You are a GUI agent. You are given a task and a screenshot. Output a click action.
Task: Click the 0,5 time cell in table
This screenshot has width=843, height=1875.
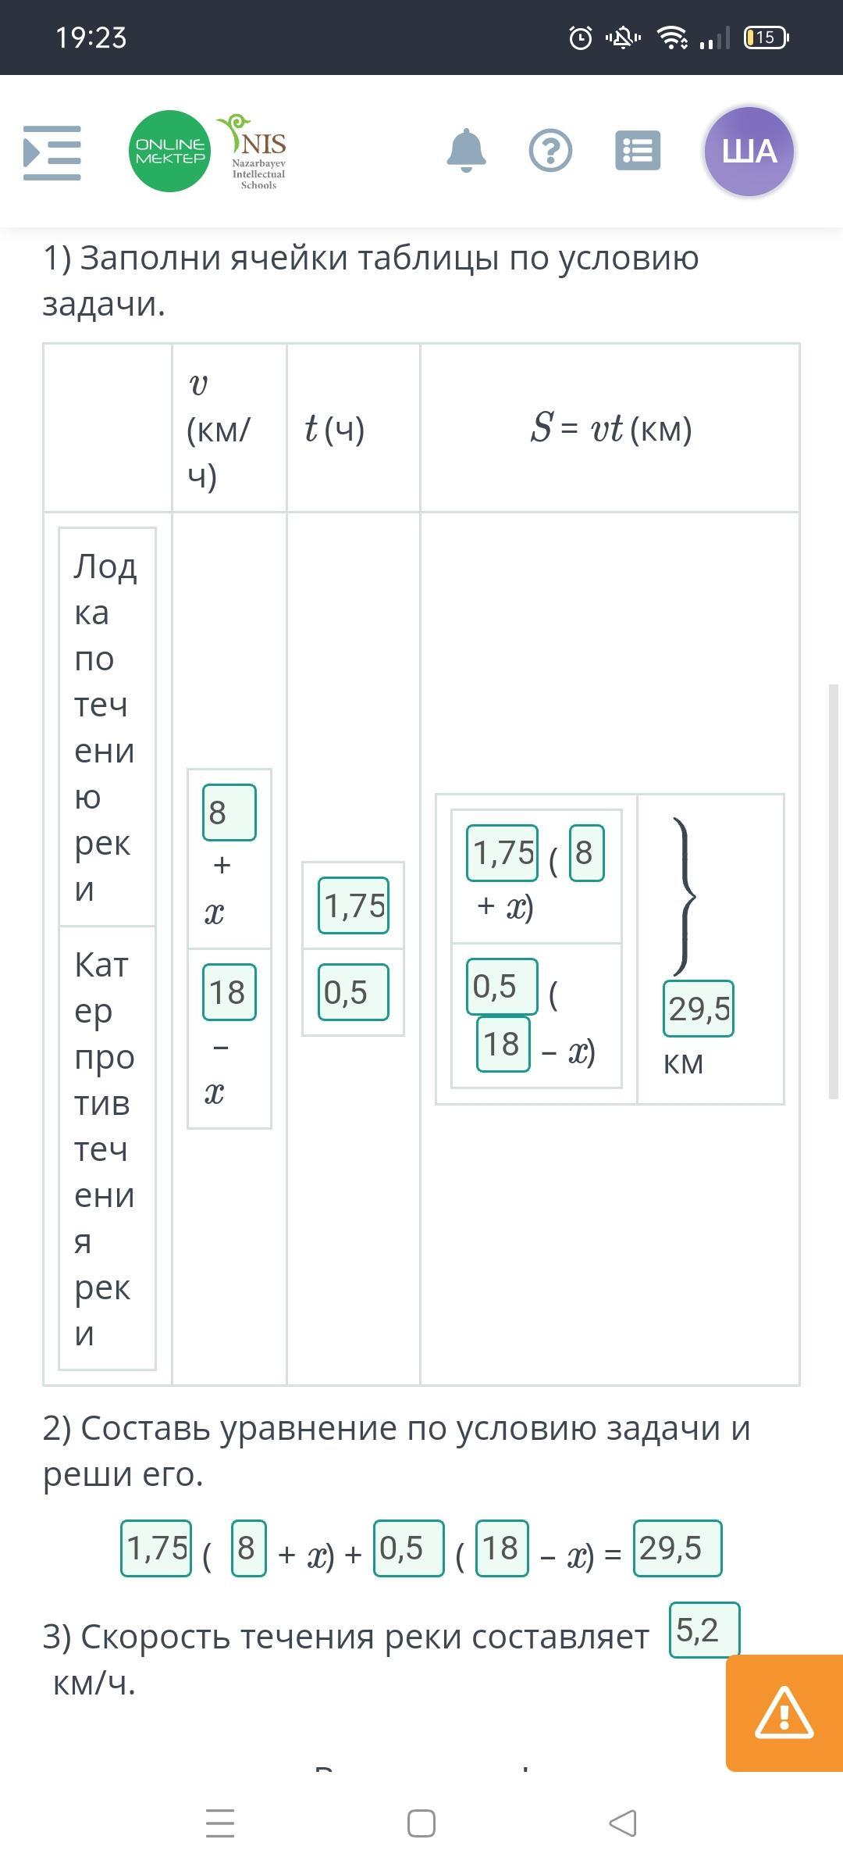(x=354, y=992)
